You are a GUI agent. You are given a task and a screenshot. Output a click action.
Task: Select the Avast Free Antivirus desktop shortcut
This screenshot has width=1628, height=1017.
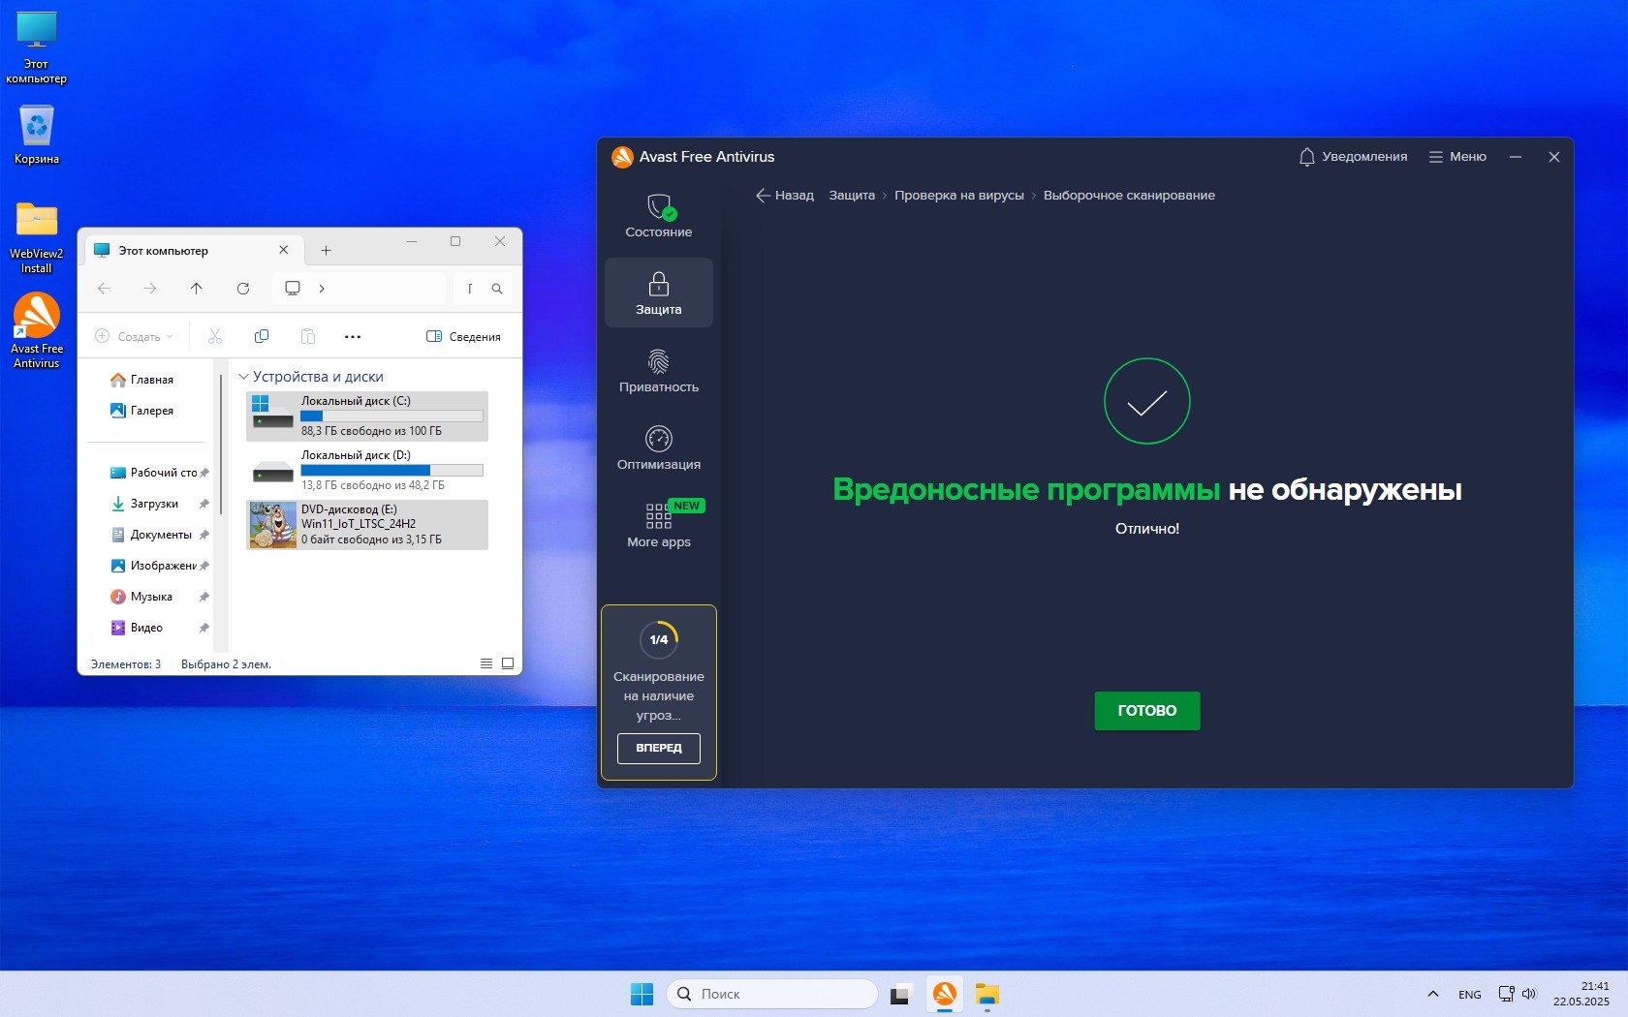point(37,331)
